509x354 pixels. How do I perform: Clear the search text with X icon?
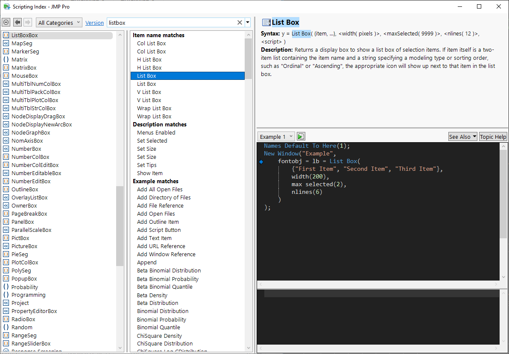(x=240, y=22)
